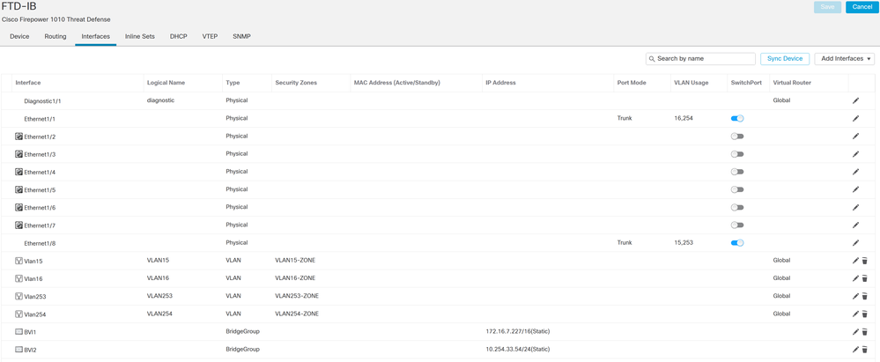Enable SwitchPort toggle for Ethernet1/2

click(737, 137)
